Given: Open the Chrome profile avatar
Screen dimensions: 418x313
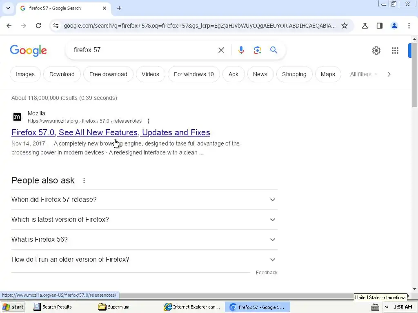Looking at the screenshot, I should pos(394,26).
